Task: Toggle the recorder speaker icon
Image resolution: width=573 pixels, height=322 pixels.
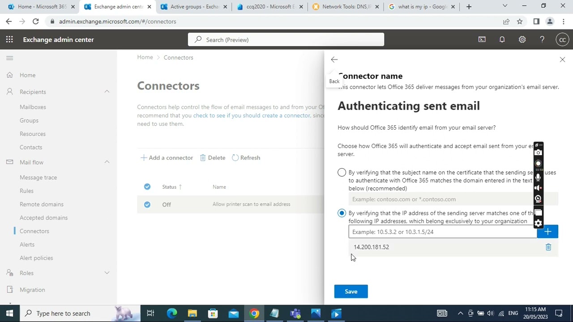Action: tap(539, 188)
